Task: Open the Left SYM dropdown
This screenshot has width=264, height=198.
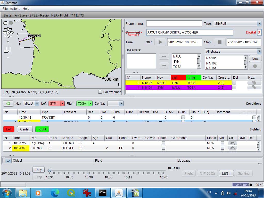Action: (x=56, y=103)
